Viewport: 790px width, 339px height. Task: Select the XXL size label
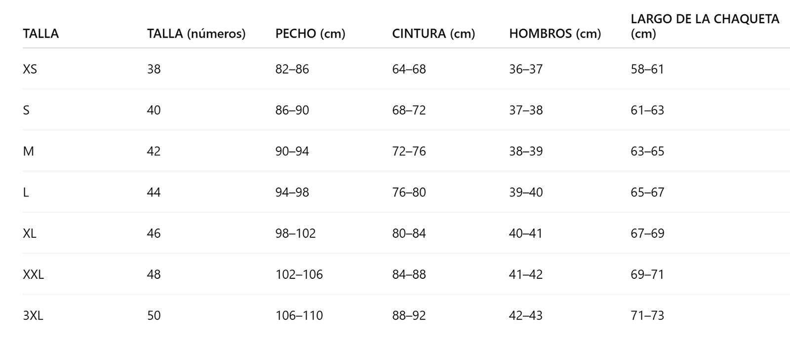click(33, 274)
